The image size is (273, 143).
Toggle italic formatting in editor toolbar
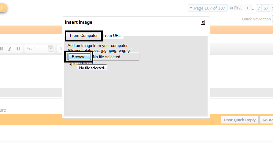coord(10,48)
